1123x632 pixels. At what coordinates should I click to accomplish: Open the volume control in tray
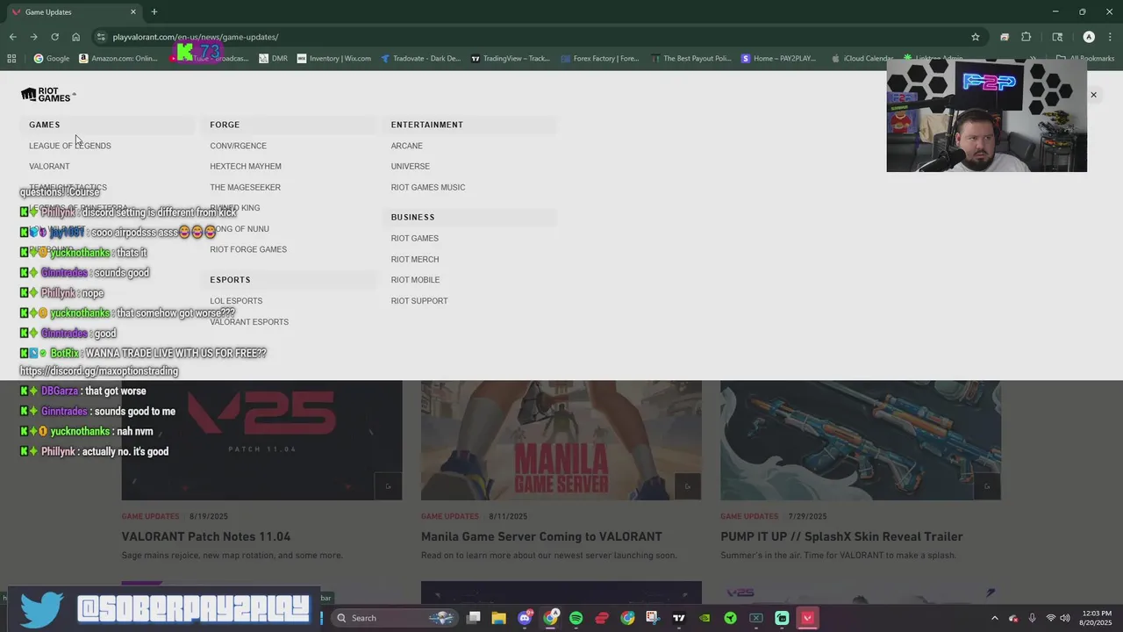1065,618
